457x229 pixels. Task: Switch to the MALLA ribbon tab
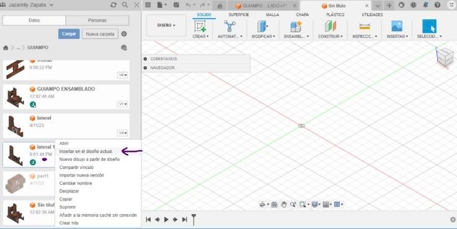272,15
